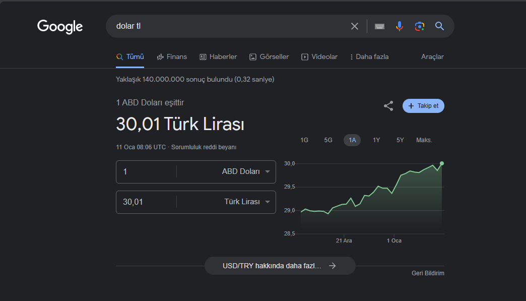Open Sorumluluk reddi beyanı link
This screenshot has height=301, width=526.
[204, 147]
